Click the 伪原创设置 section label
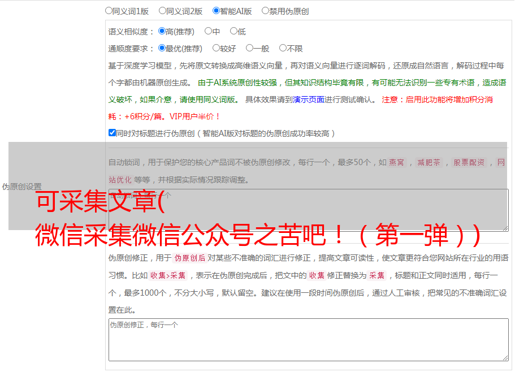Viewport: 515px width, 372px height. [21, 187]
